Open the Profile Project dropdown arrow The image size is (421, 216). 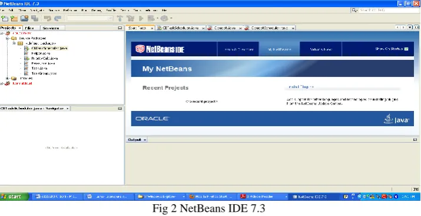[x=171, y=18]
